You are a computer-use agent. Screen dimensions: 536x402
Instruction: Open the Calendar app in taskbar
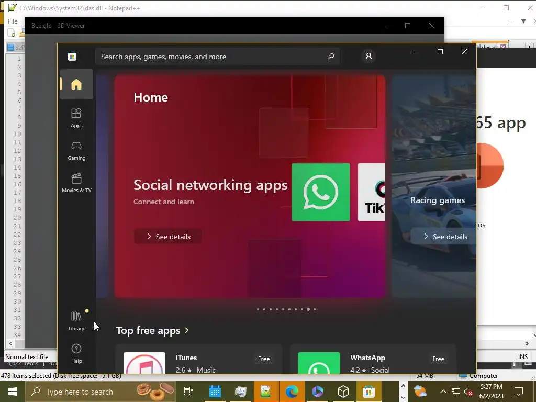[x=215, y=392]
